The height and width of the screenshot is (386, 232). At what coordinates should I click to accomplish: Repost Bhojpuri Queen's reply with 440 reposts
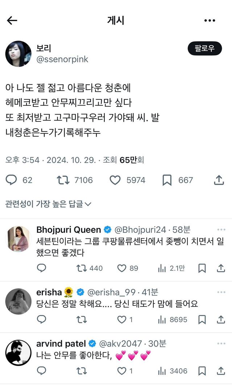[x=82, y=268]
